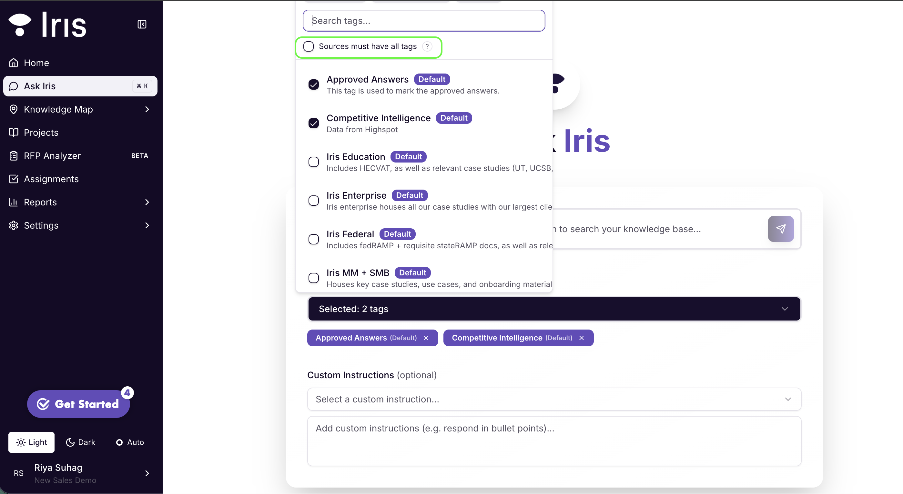Click the Knowledge Map pin icon
Screen dimensions: 903x494
[x=14, y=109]
